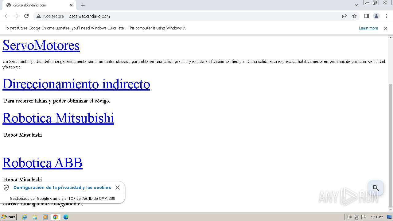This screenshot has height=221, width=393.
Task: Bookmark this tab with star icon
Action: click(x=354, y=16)
